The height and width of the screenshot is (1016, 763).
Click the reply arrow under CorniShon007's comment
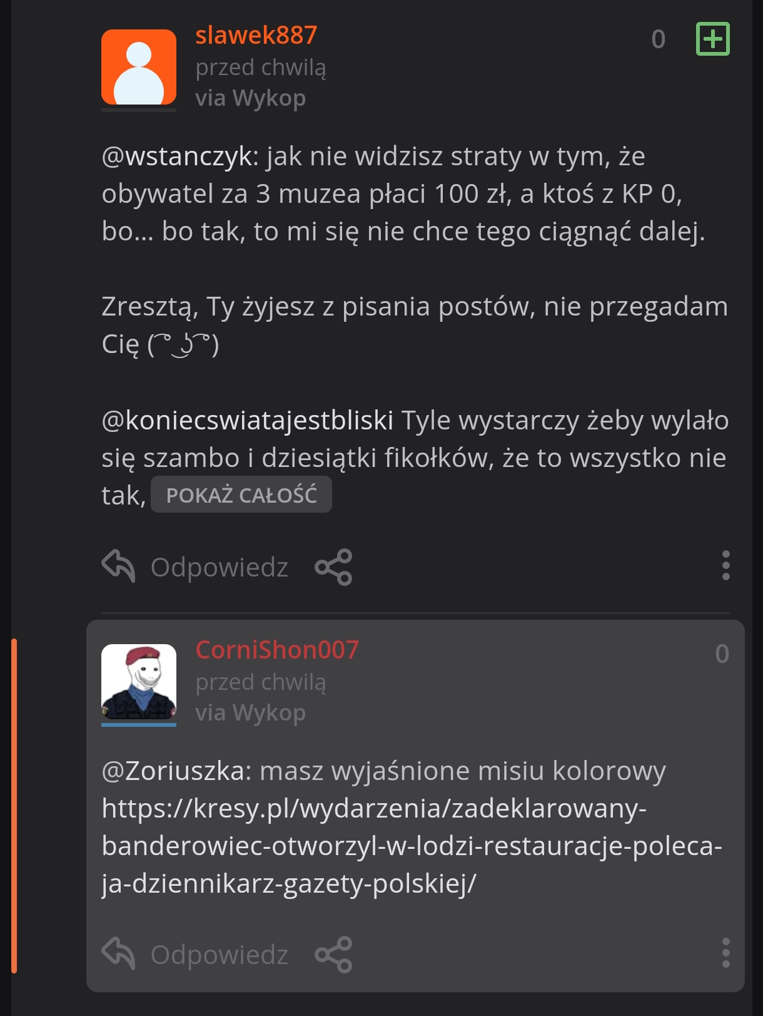(119, 953)
